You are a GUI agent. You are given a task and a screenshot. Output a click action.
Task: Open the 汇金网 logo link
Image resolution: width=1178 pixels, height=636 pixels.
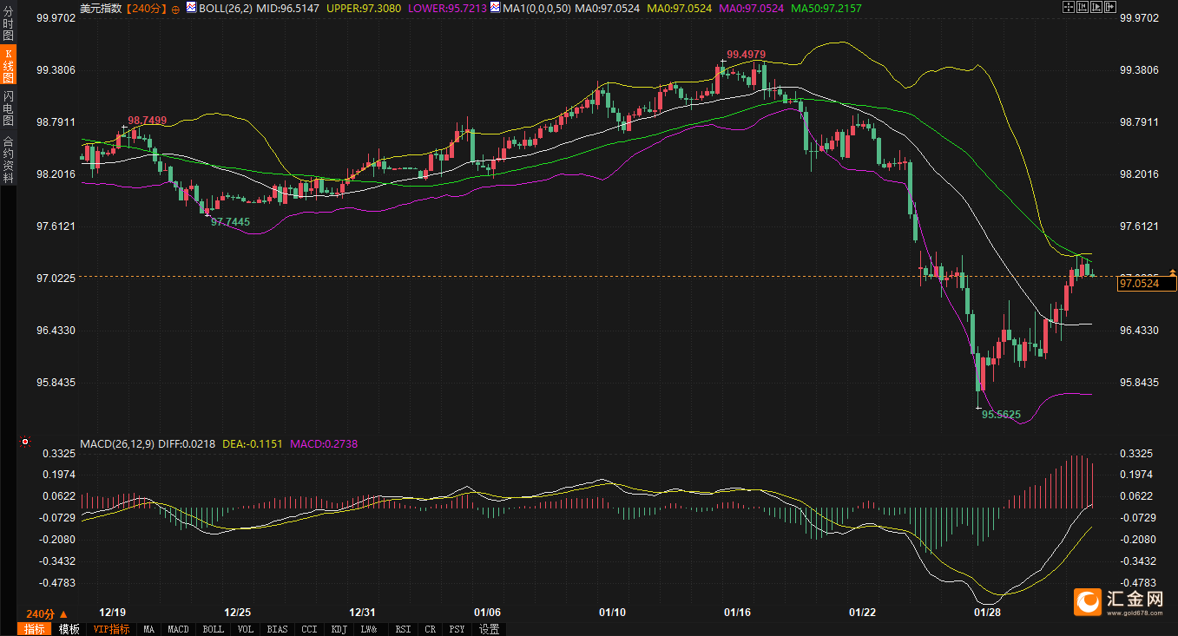click(x=1119, y=601)
